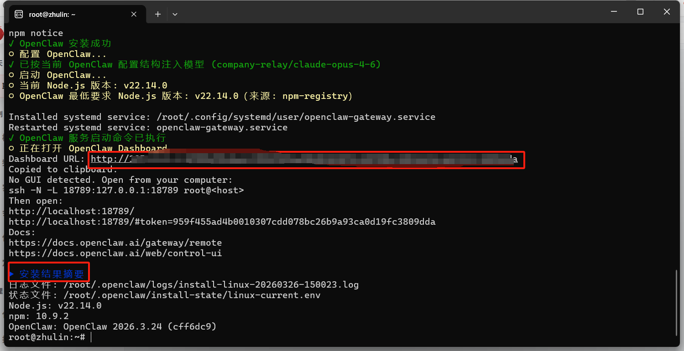Click the 'OpenClaw 服务启动命令已执行' line
Screen dimensions: 684x351
(x=88, y=138)
